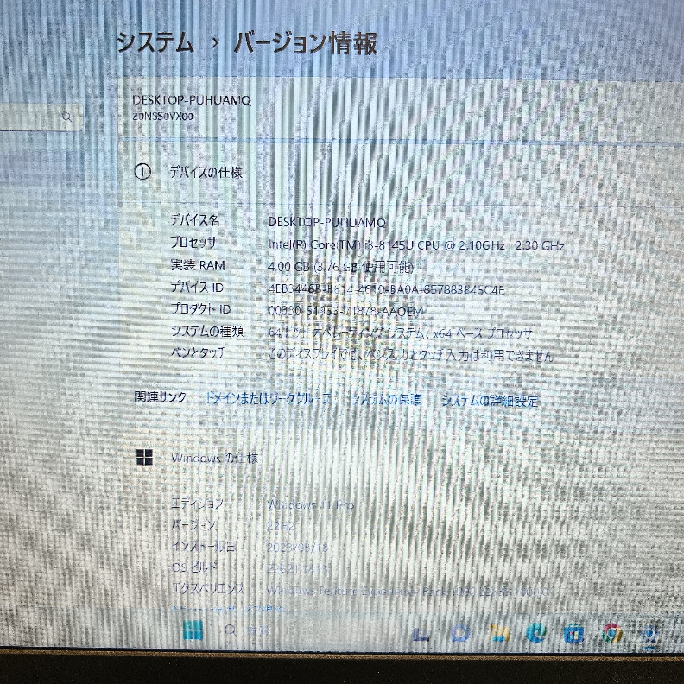Screen dimensions: 684x684
Task: Select the device name DESKTOP-PUHUAMQ value
Action: [x=327, y=222]
